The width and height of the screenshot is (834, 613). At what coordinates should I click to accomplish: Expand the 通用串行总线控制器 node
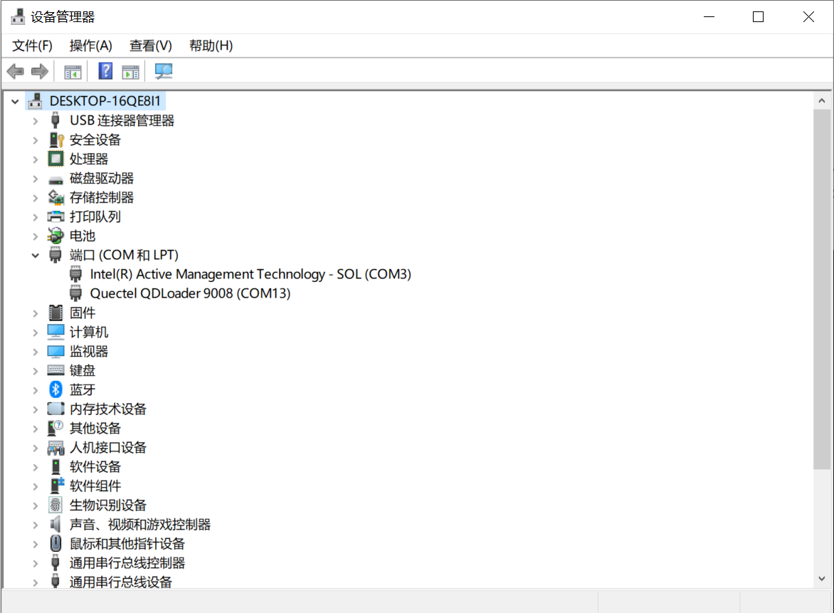(35, 563)
